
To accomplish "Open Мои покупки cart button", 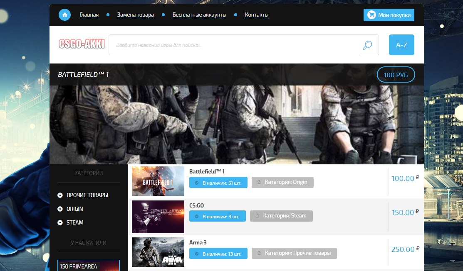I will click(x=389, y=15).
